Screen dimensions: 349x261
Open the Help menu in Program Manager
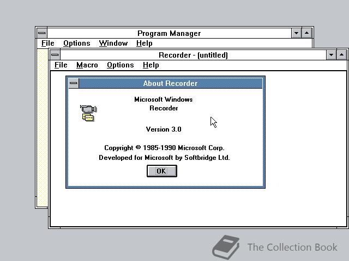click(144, 43)
